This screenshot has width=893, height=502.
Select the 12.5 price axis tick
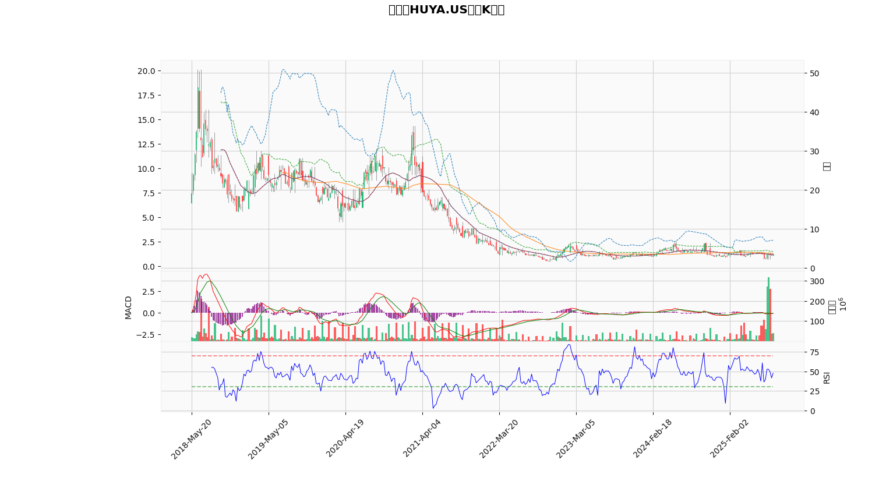tap(146, 144)
